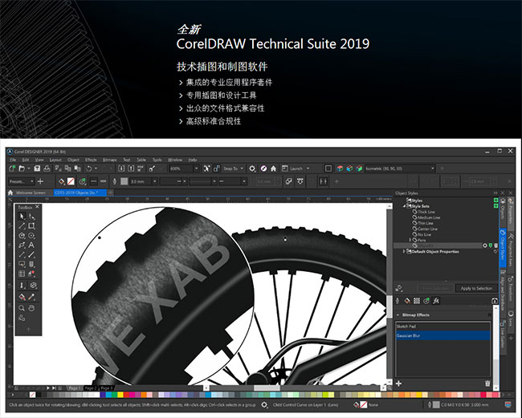Open the Effects menu
The width and height of the screenshot is (522, 418).
tap(91, 160)
